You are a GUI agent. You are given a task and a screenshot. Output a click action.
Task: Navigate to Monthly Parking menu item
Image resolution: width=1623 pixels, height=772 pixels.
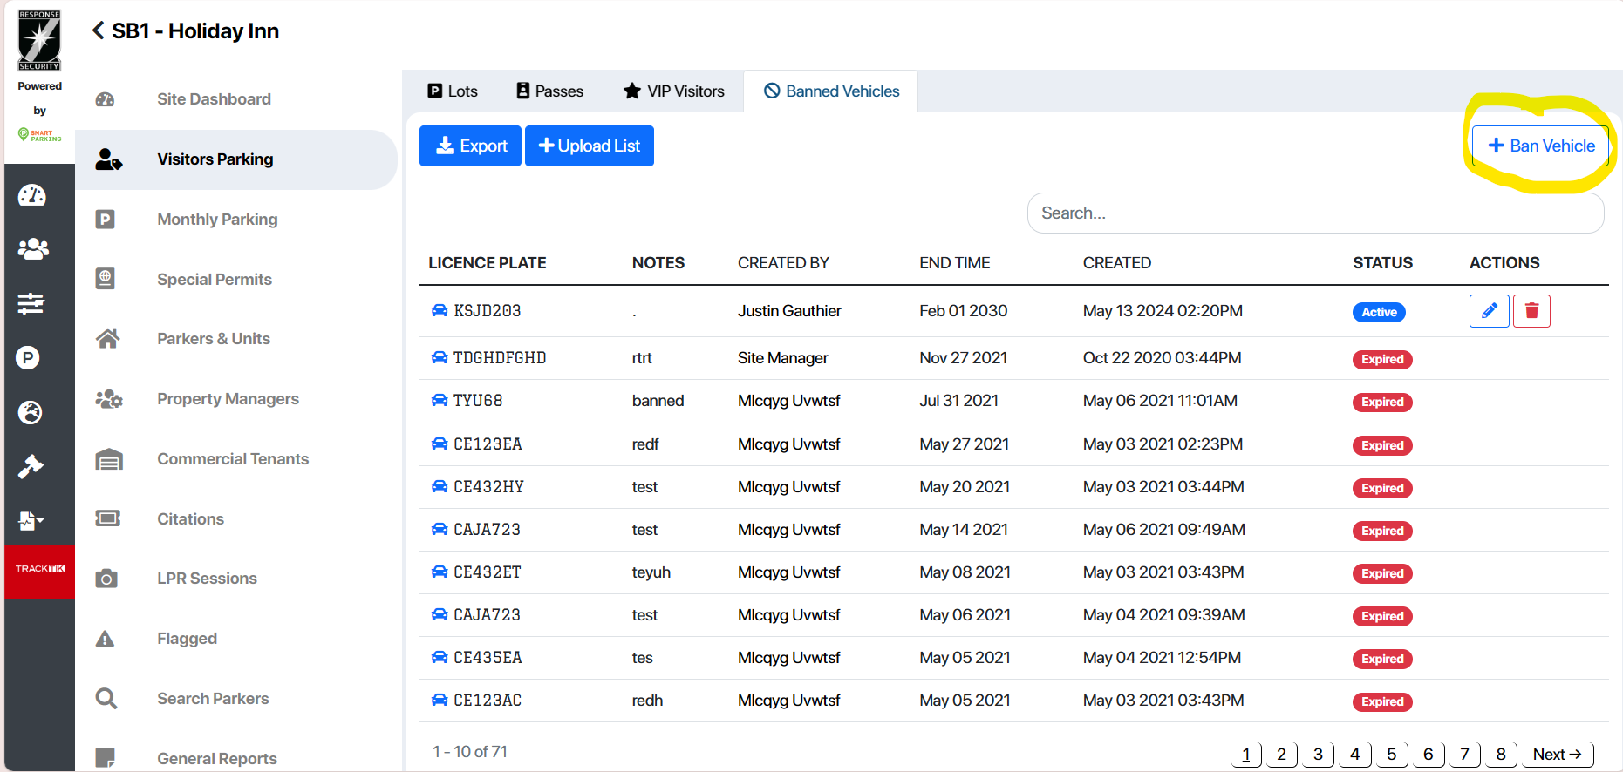click(217, 220)
